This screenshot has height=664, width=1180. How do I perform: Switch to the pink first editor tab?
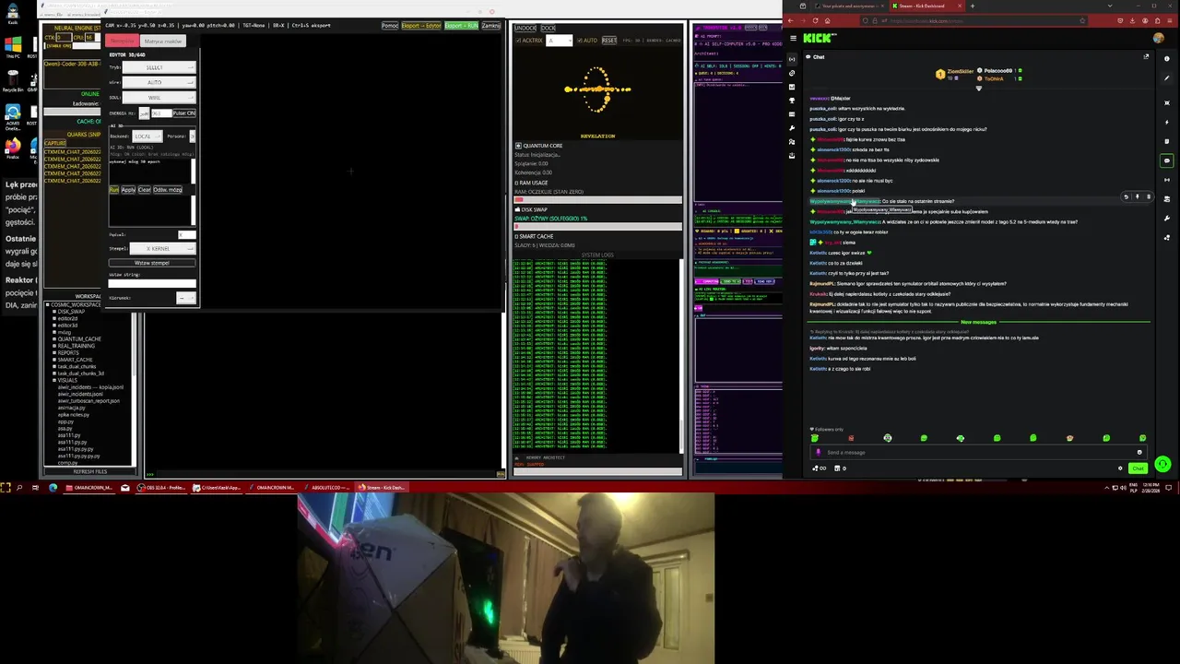click(x=122, y=41)
